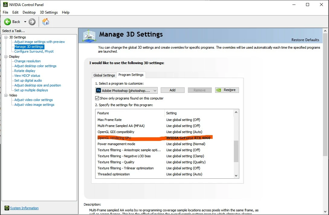Click main panel scroll up arrow

[325, 31]
